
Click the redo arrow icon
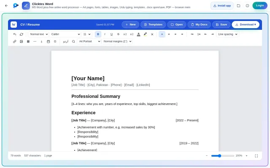22,34
